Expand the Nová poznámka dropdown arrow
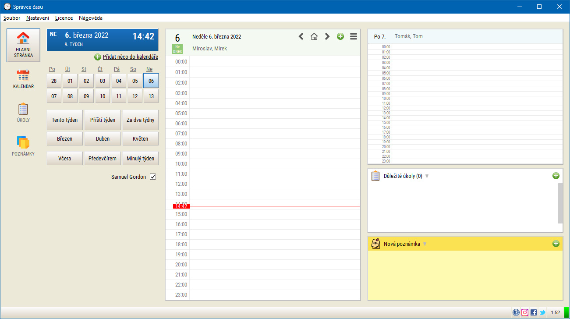 pyautogui.click(x=425, y=244)
